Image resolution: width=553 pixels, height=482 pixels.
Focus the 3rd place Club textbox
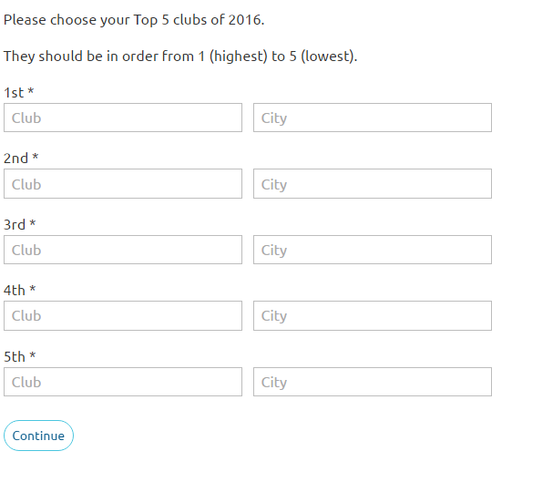point(123,250)
